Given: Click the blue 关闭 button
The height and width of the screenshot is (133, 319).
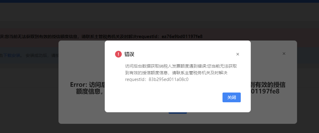Looking at the screenshot, I should (232, 97).
